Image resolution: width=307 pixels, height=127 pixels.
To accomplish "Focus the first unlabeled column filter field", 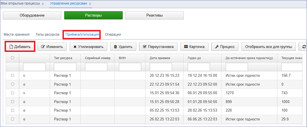I will coord(34,67).
